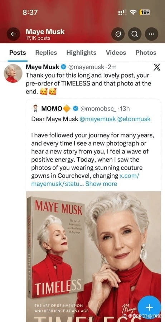Open the Videos tab
Screen dimensions: 165x322
[116, 53]
